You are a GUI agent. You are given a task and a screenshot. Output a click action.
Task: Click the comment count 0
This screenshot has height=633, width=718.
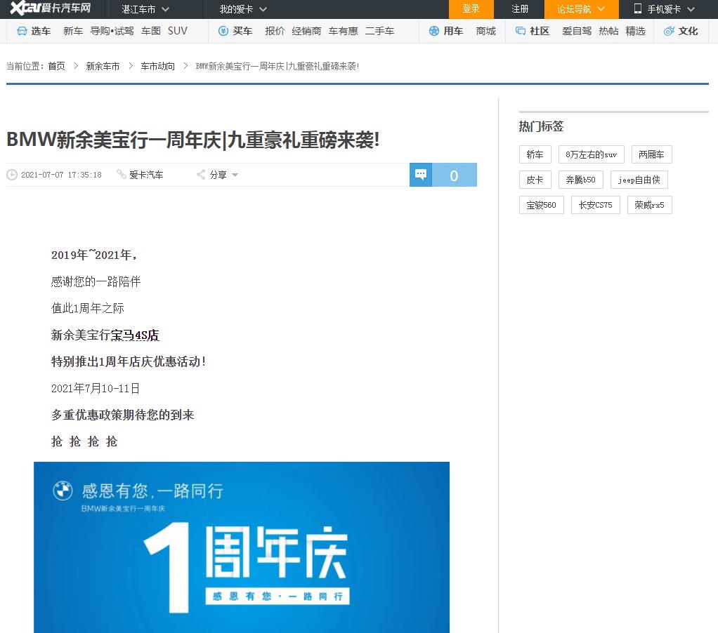(x=455, y=175)
